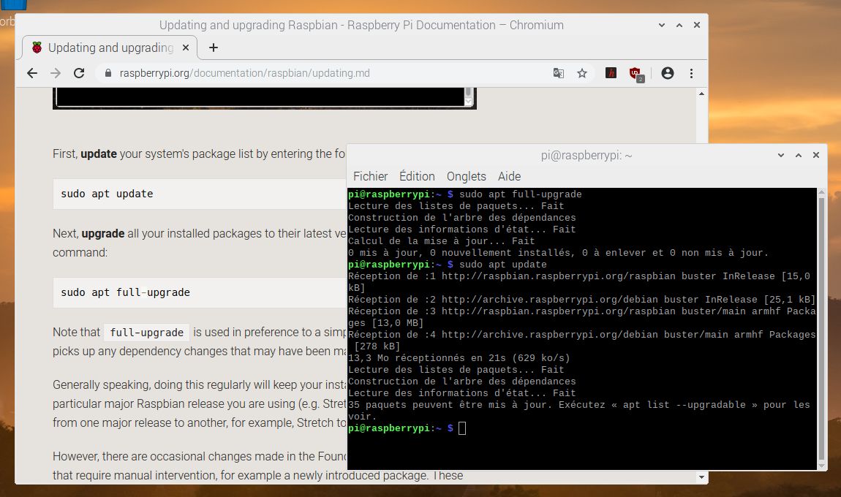Open Édition menu in terminal
841x497 pixels.
point(417,176)
